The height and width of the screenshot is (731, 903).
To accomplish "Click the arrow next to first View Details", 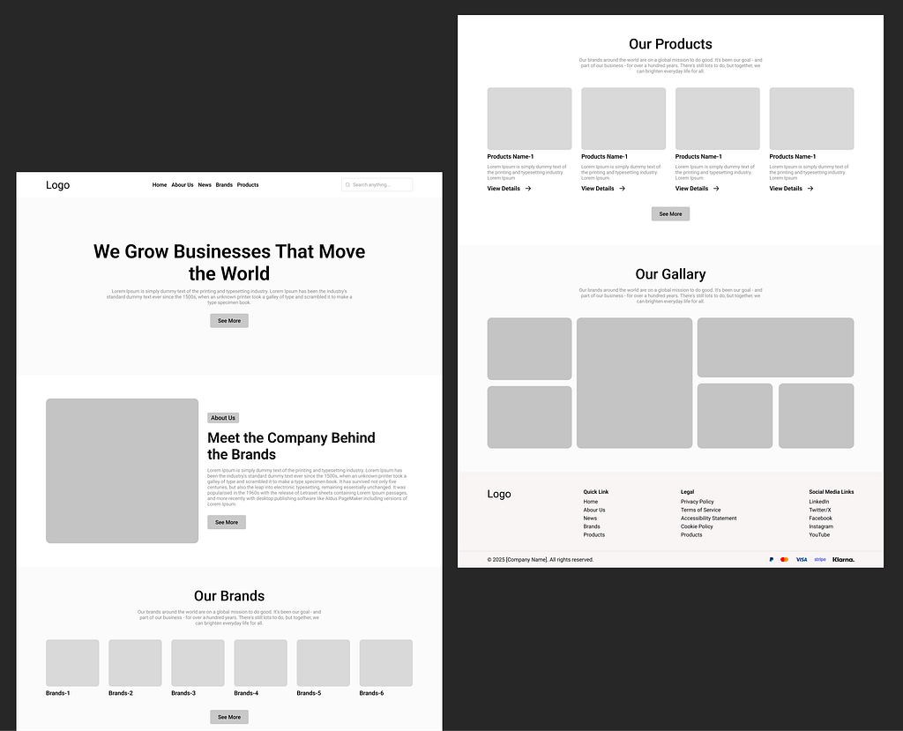I will (528, 188).
